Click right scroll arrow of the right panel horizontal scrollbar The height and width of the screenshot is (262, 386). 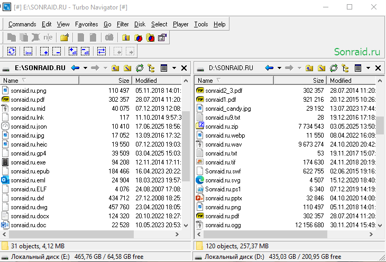[x=371, y=234]
